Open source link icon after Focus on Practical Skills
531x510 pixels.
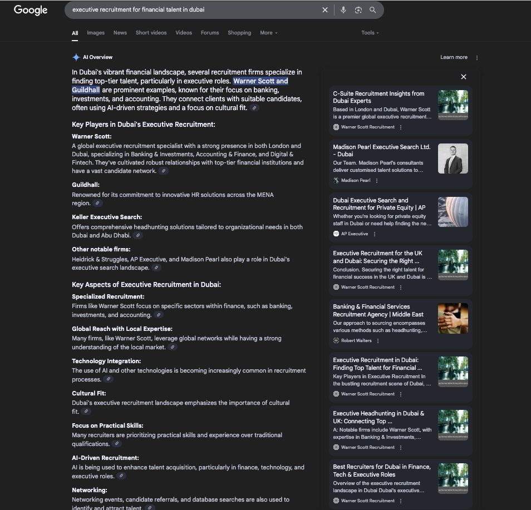[117, 443]
